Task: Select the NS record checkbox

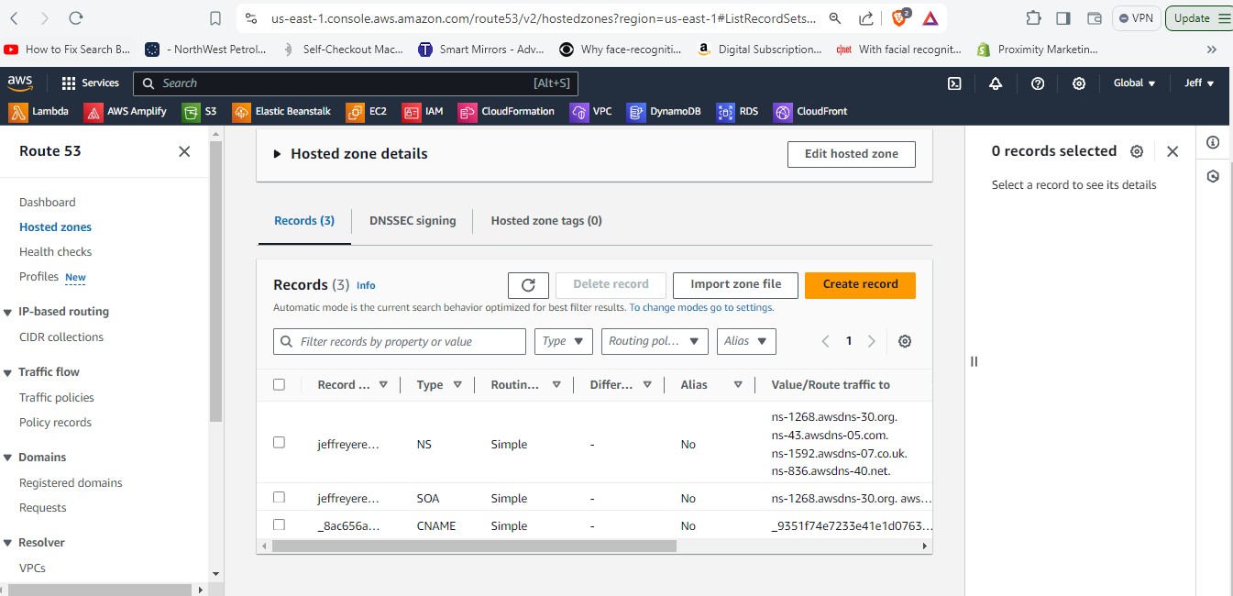Action: pos(280,442)
